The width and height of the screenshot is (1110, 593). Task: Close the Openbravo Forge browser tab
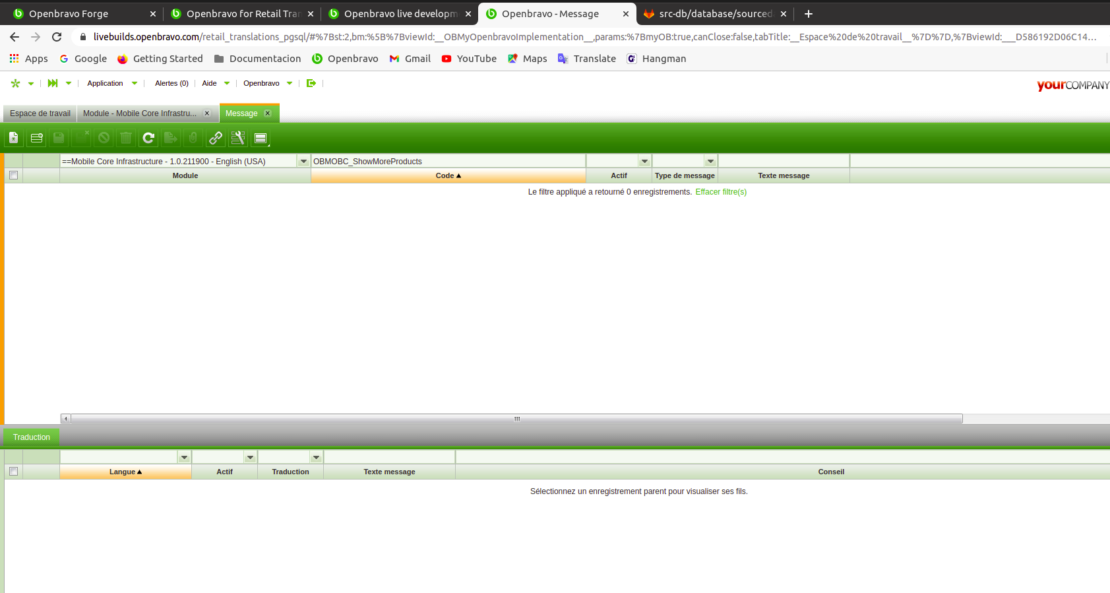click(x=153, y=14)
